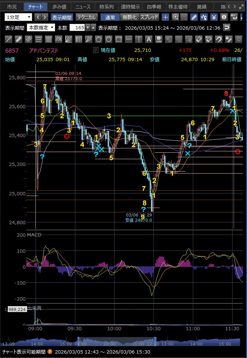This screenshot has width=247, height=358.
Task: Click the テクニカル button
Action: (x=86, y=17)
